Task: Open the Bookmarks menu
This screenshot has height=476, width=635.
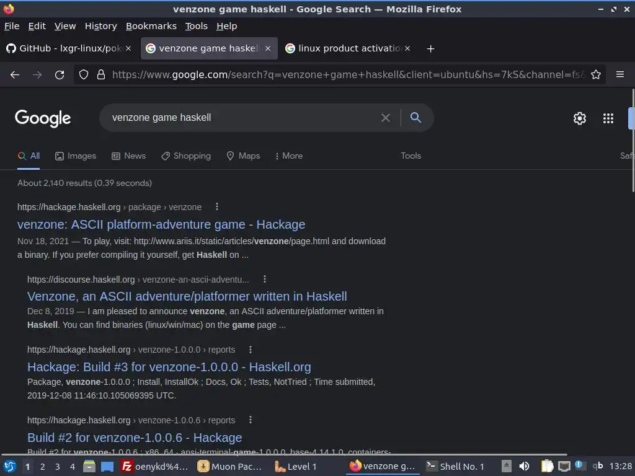Action: [151, 26]
